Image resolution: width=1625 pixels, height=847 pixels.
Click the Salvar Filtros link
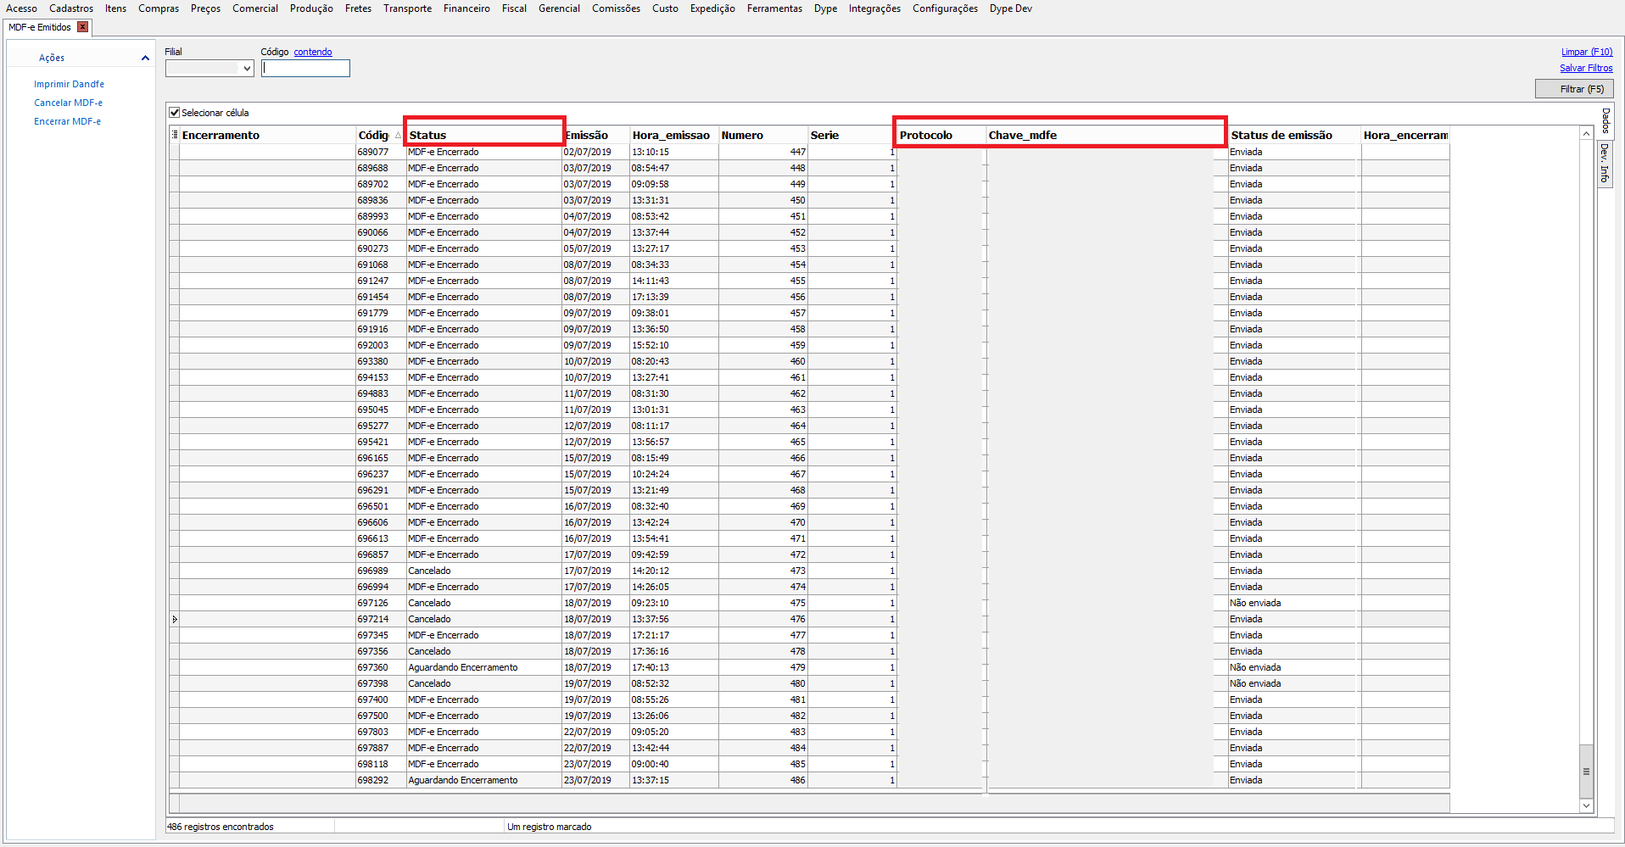1586,68
